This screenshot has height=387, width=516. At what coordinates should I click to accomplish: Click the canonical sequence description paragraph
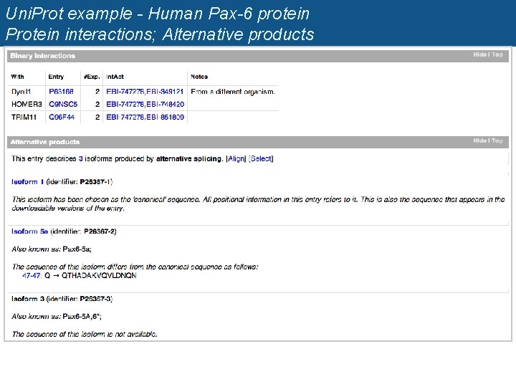click(258, 204)
